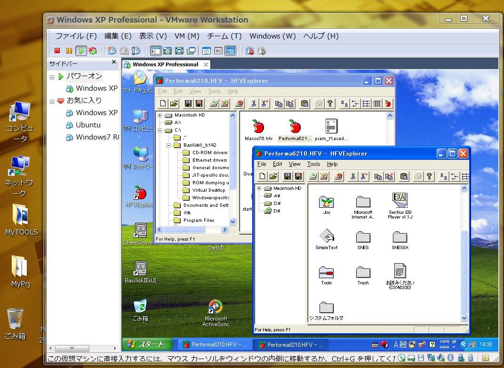Collapse the C:\ node in back HFVExplorer tree
Image resolution: width=504 pixels, height=368 pixels.
pyautogui.click(x=160, y=130)
